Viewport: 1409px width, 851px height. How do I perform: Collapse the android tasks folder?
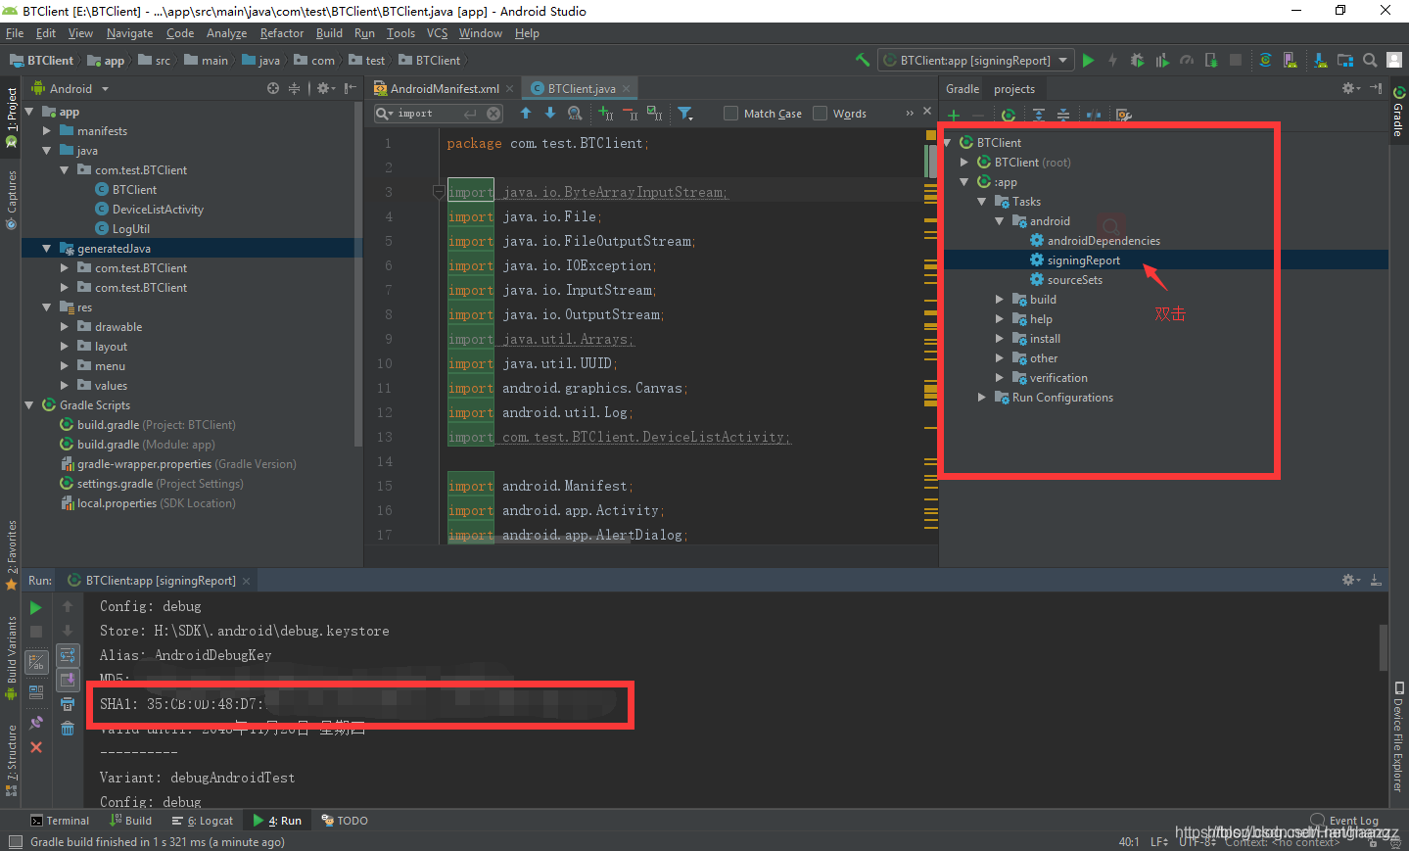click(x=999, y=221)
